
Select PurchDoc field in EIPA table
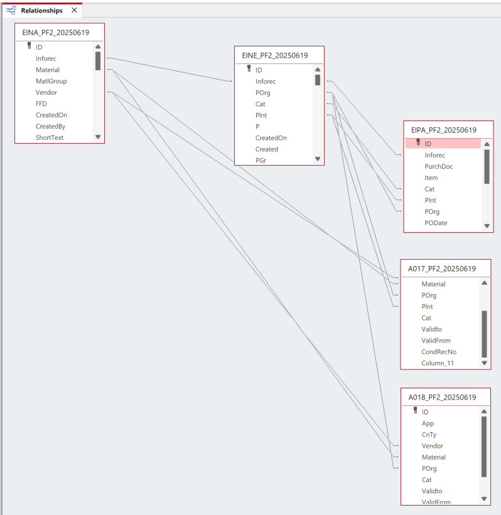(438, 167)
